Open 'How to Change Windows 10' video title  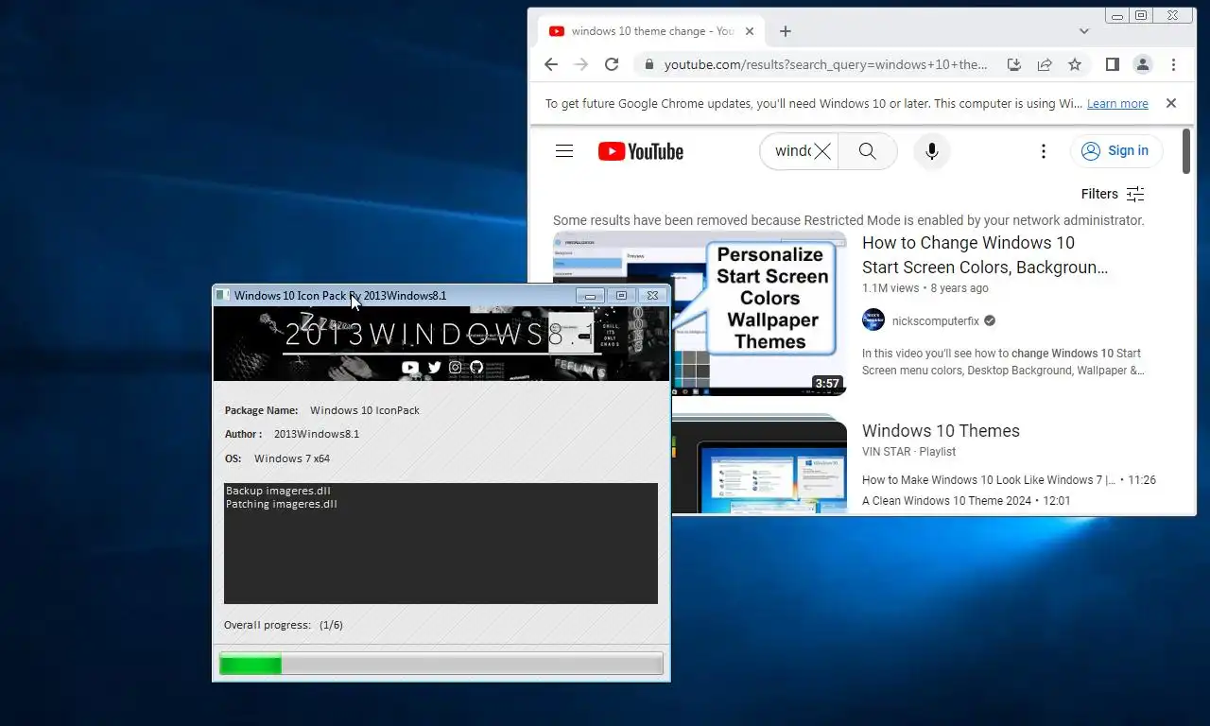tap(985, 255)
